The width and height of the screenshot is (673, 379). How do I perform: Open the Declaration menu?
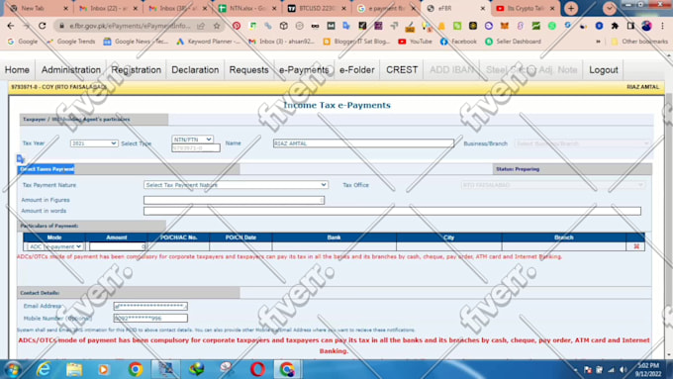point(195,70)
